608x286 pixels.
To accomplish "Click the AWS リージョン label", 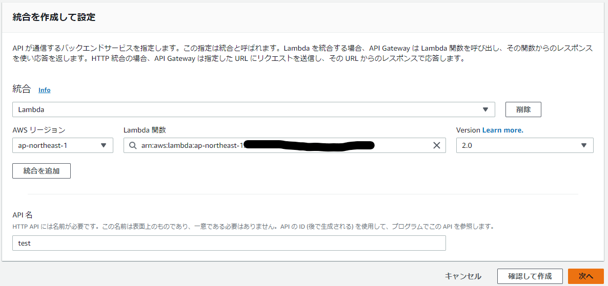I will tap(39, 130).
